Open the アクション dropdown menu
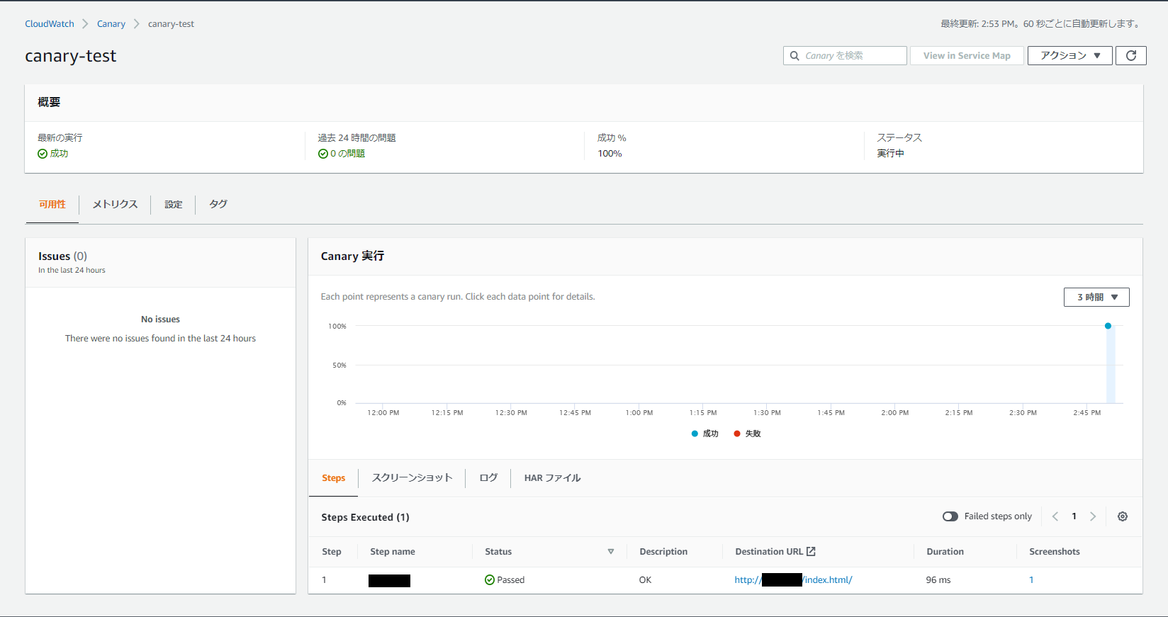 coord(1070,55)
